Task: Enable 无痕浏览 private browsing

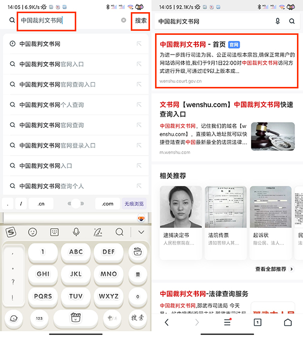Action: coord(134,204)
